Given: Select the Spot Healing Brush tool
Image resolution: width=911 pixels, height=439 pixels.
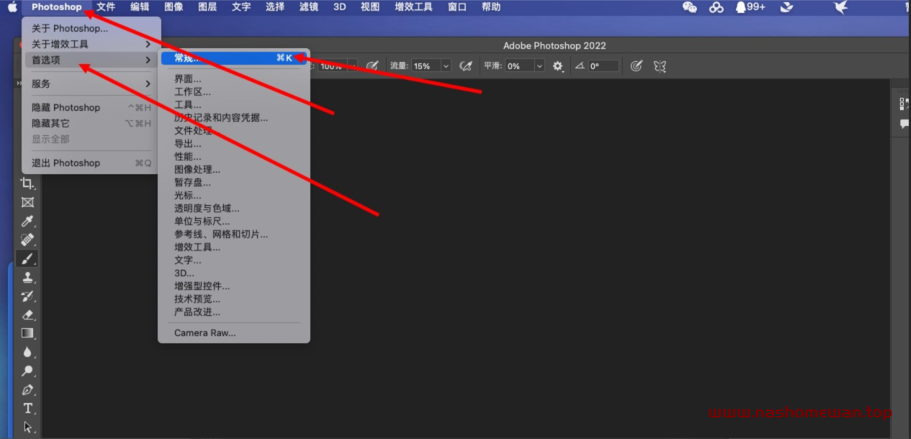Looking at the screenshot, I should pos(27,240).
